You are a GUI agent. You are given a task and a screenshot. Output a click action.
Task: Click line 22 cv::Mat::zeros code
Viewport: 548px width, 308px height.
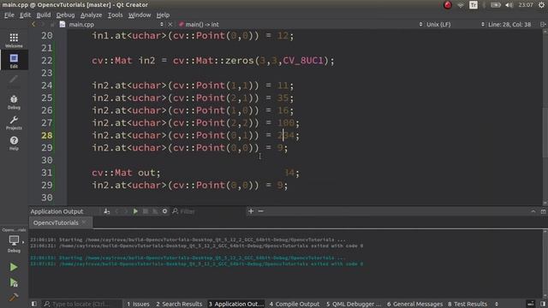coord(213,61)
